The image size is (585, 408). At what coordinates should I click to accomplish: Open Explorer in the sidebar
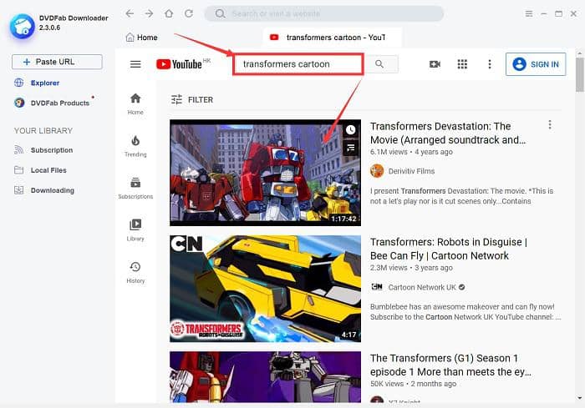tap(37, 83)
